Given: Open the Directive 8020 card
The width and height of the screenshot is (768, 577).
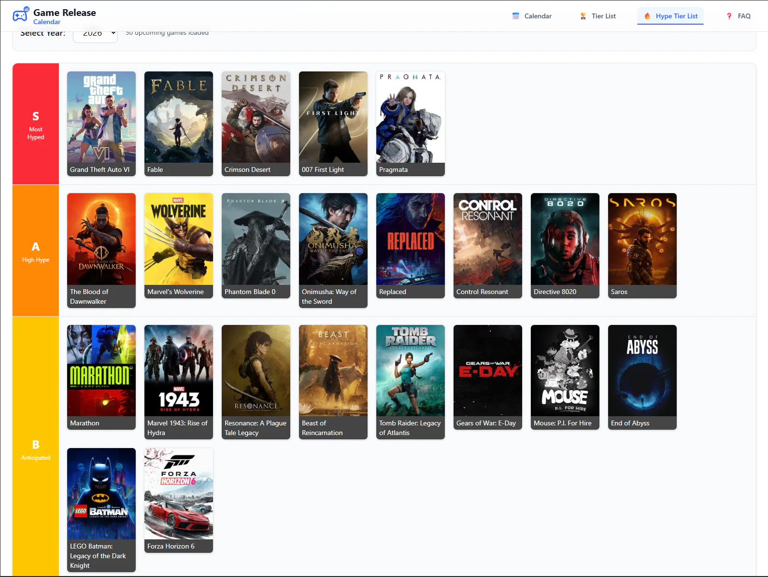Looking at the screenshot, I should 565,246.
